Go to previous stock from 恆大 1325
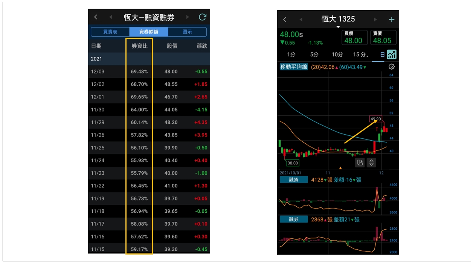The height and width of the screenshot is (264, 473). tap(301, 20)
